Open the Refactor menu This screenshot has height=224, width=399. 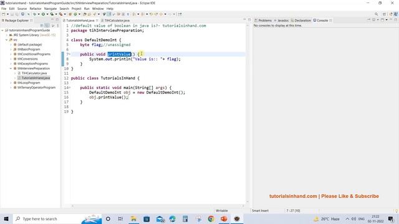(x=36, y=9)
